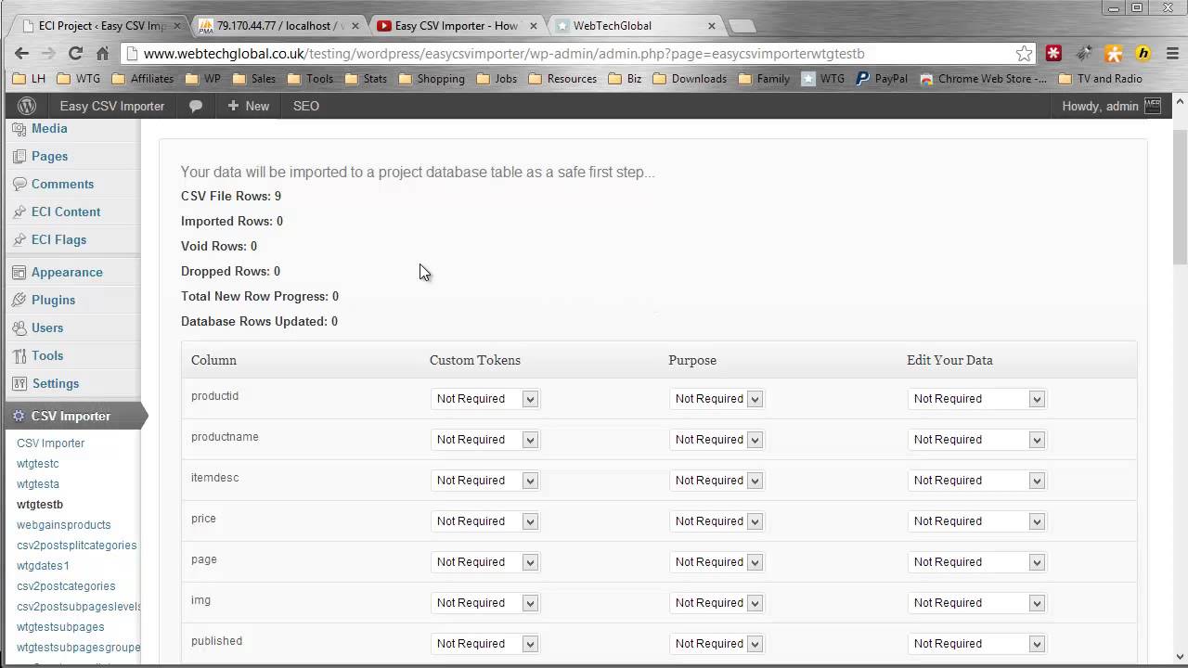1188x668 pixels.
Task: Open csv2postcategories project link
Action: point(66,586)
